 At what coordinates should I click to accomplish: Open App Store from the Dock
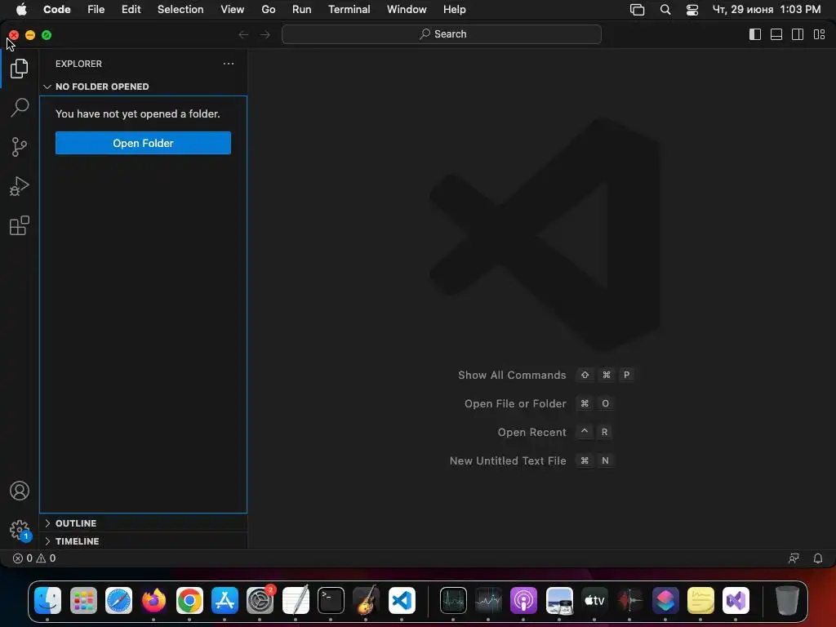[225, 600]
